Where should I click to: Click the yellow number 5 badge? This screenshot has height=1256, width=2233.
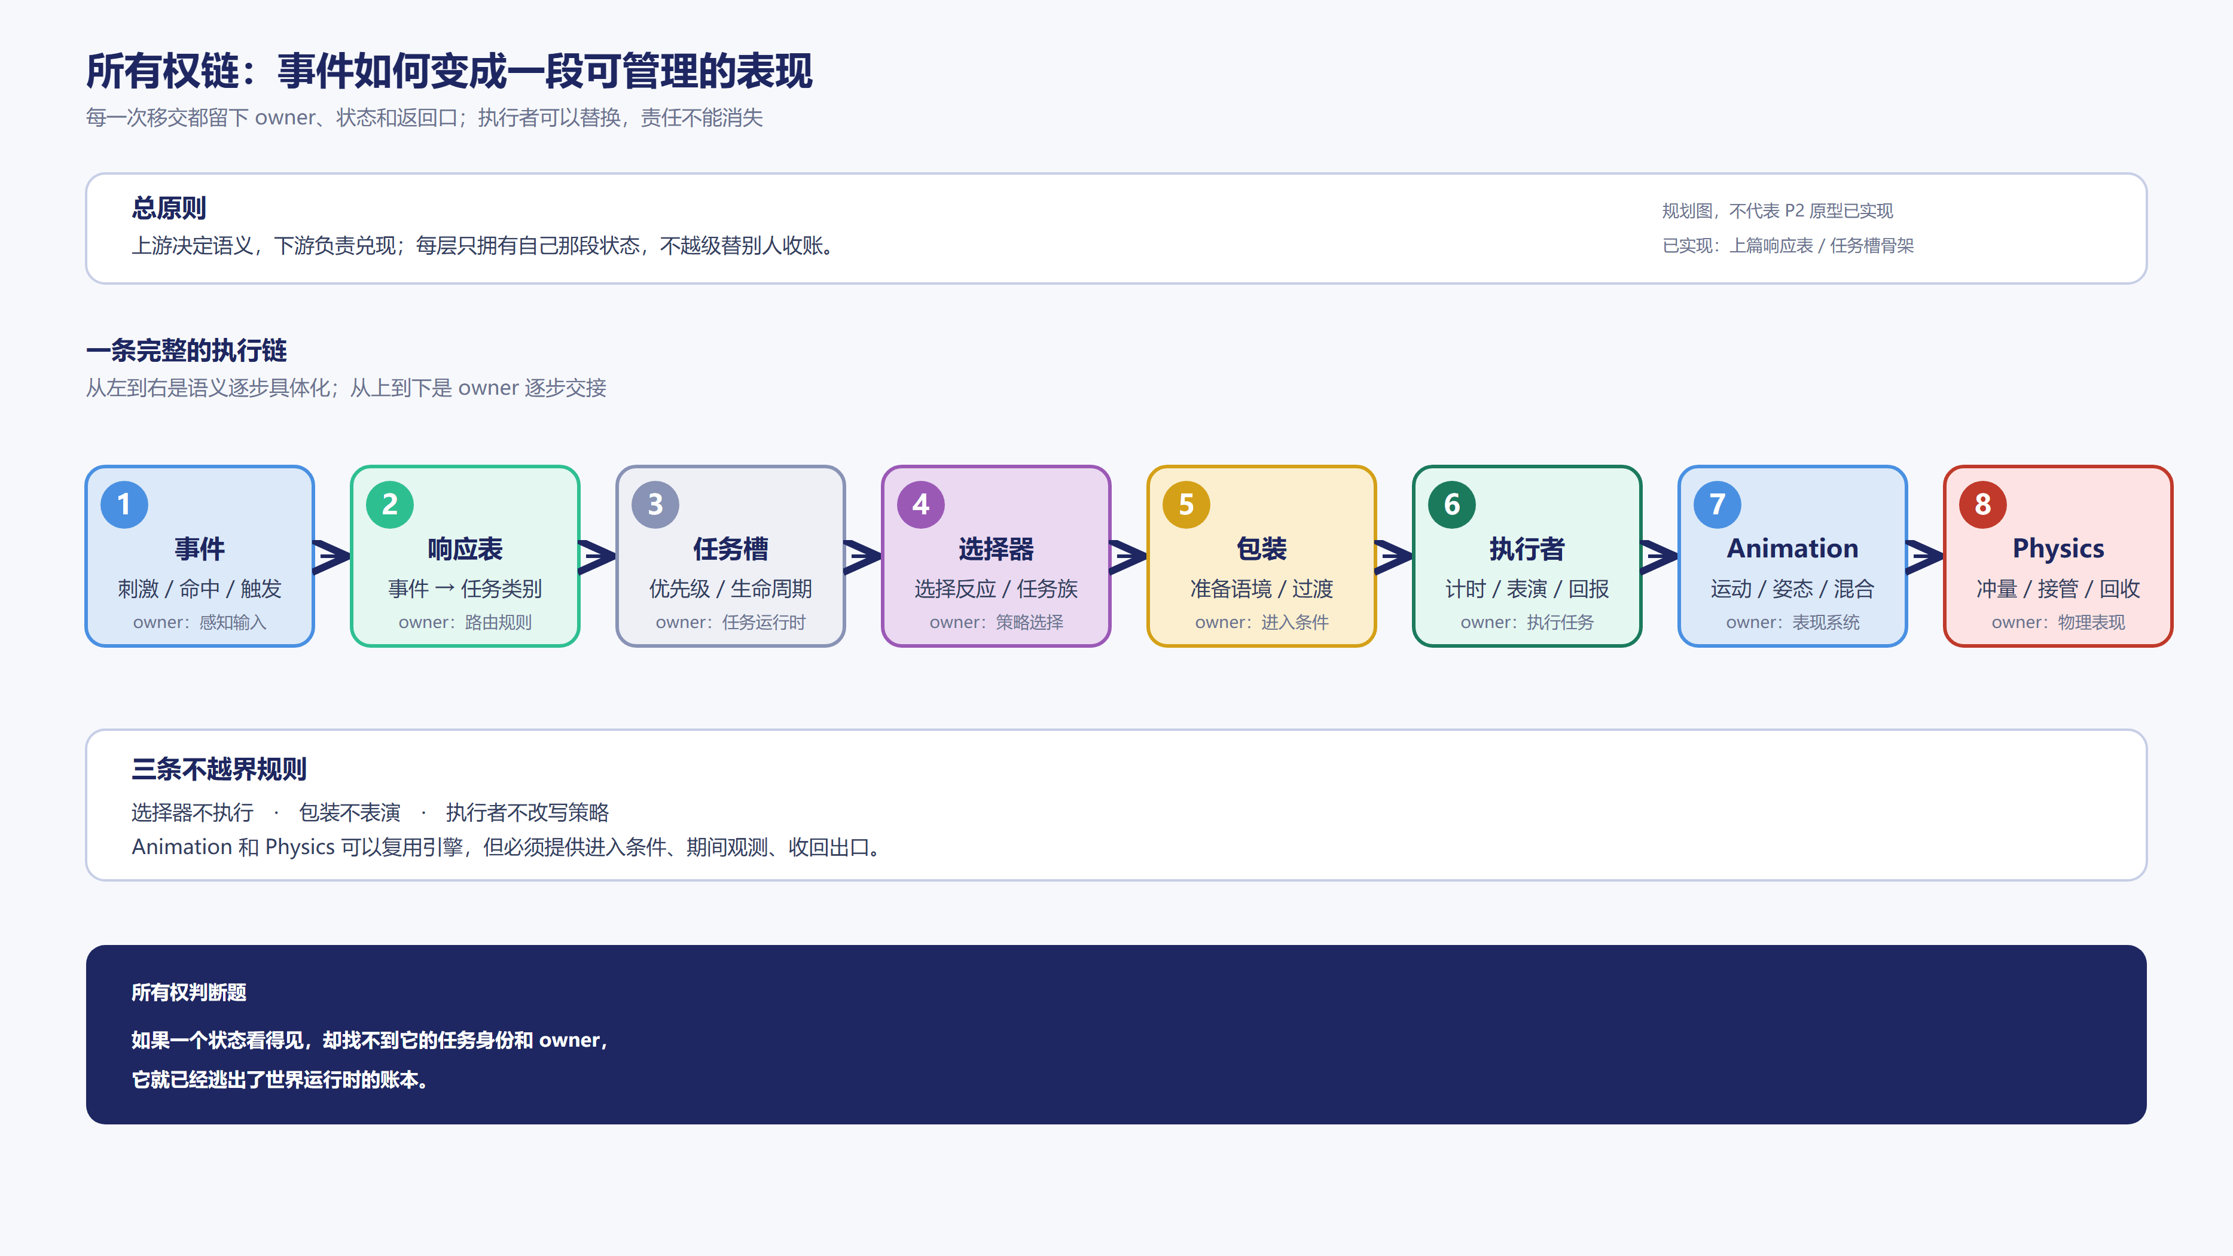click(x=1186, y=504)
